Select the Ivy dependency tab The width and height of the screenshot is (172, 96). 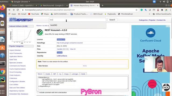tap(60, 74)
